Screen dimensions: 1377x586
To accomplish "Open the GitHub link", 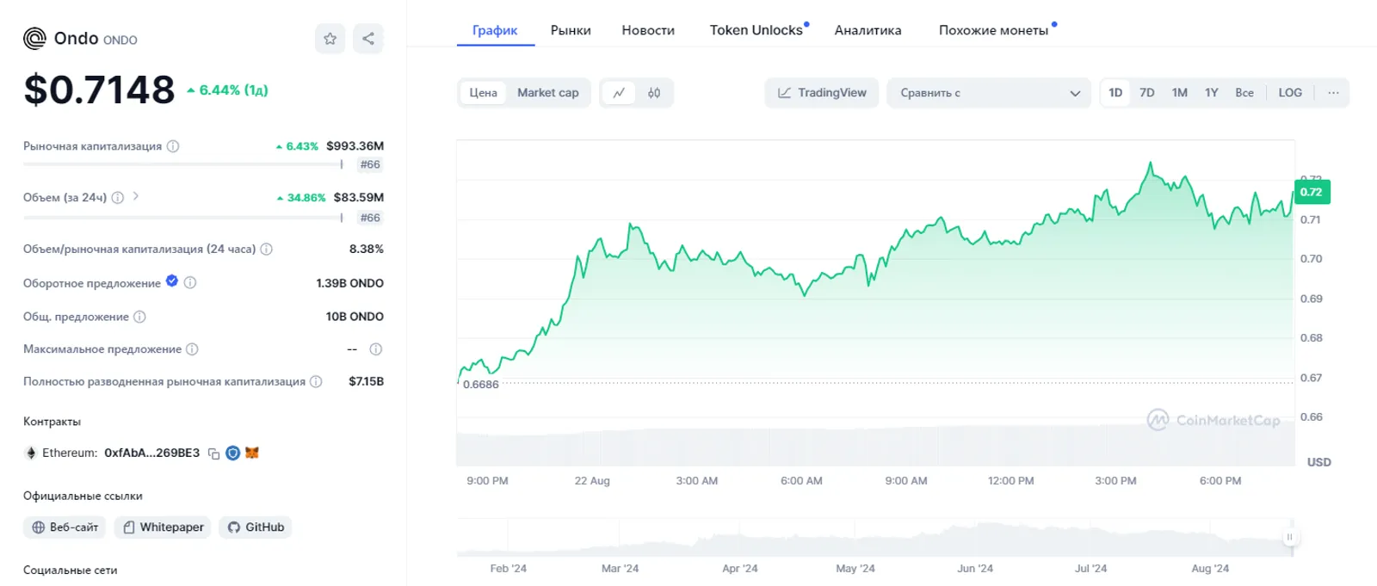I will 256,527.
